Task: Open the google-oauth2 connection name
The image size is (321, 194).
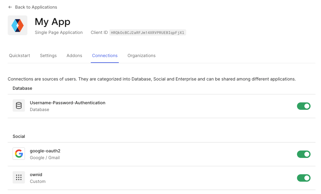Action: 45,151
